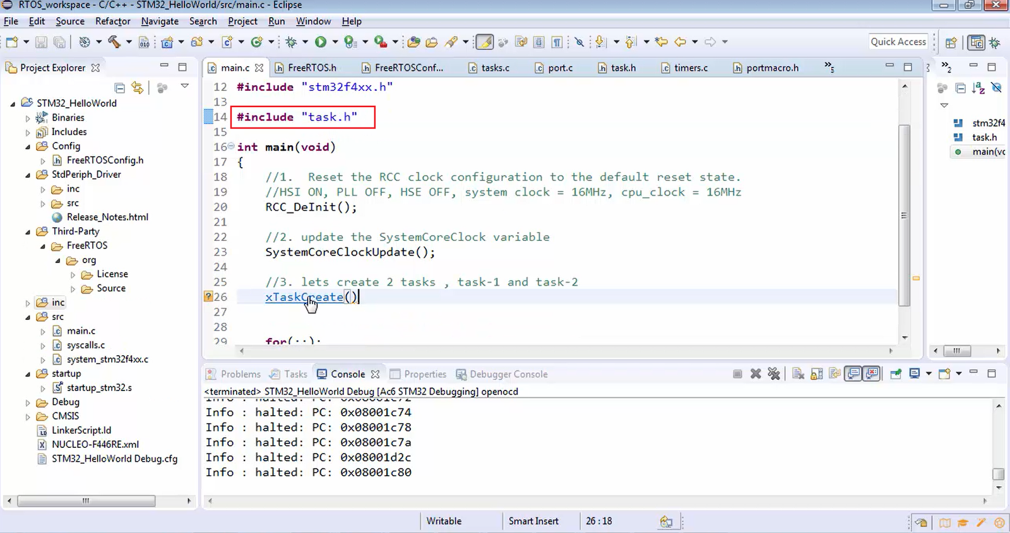This screenshot has height=533, width=1010.
Task: Collapse the StdPeriph_Driver folder
Action: coord(28,175)
